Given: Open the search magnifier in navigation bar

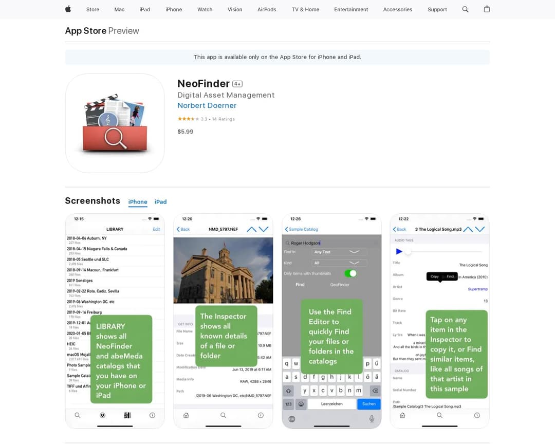Looking at the screenshot, I should coord(465,9).
